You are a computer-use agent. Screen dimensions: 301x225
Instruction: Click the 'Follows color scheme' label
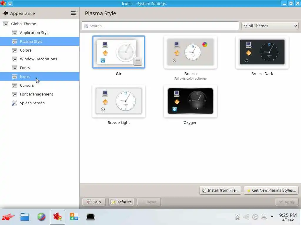190,79
